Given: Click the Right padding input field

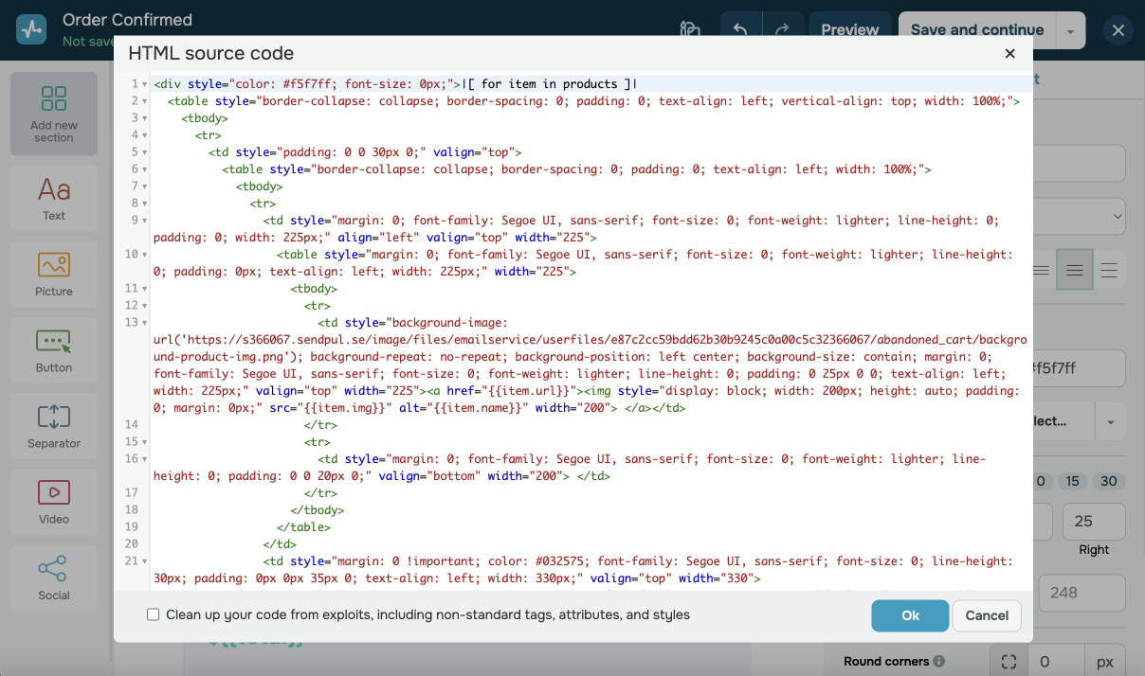Looking at the screenshot, I should pyautogui.click(x=1094, y=522).
